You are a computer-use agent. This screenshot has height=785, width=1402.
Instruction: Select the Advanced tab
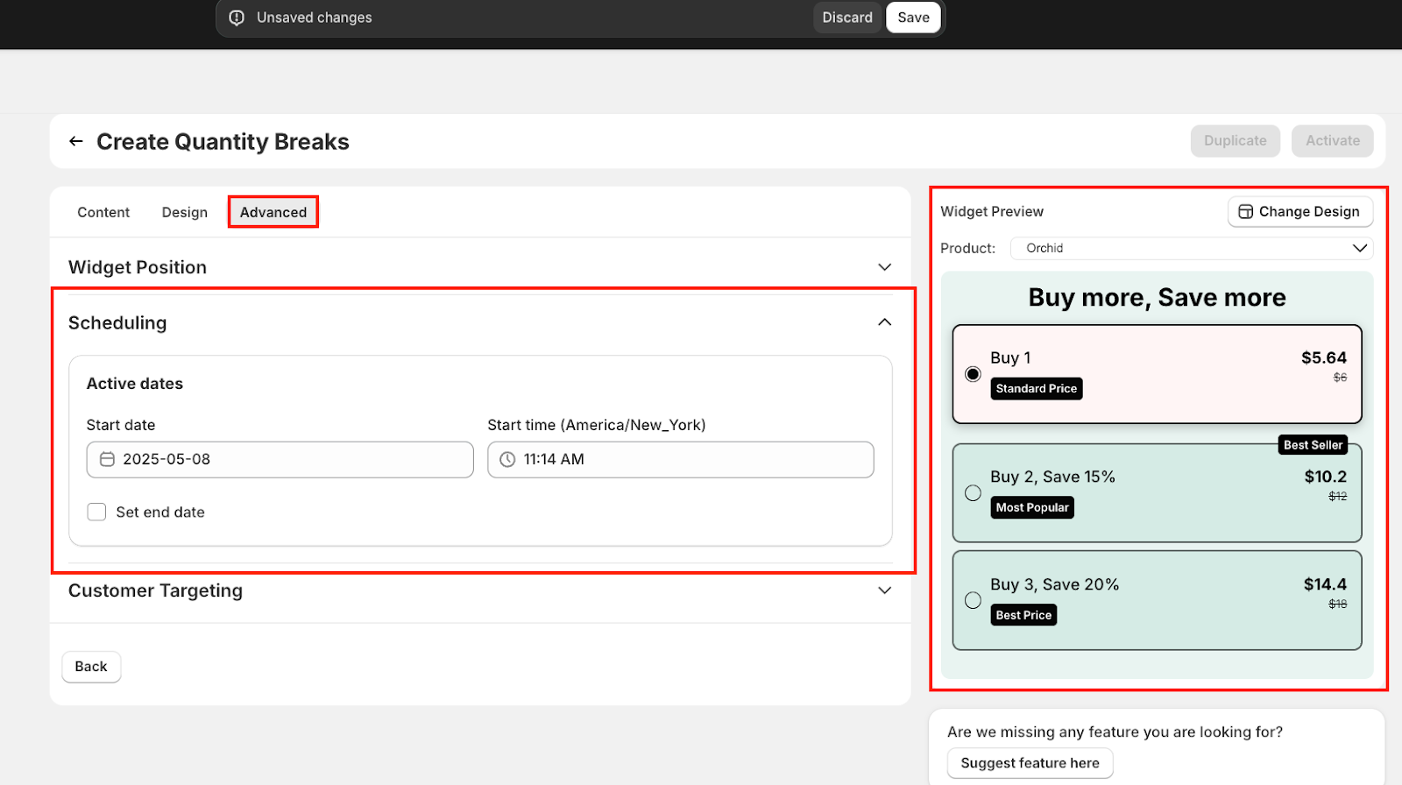[273, 212]
